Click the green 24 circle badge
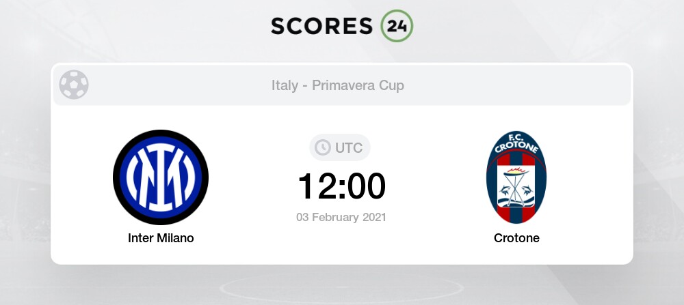The height and width of the screenshot is (305, 684). click(397, 25)
